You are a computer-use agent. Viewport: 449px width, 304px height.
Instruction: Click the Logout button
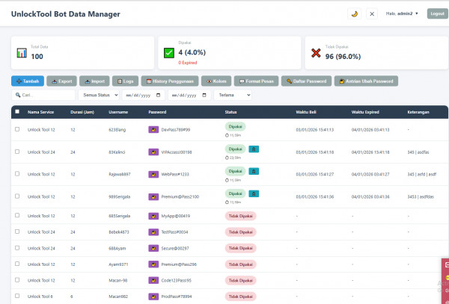[438, 13]
